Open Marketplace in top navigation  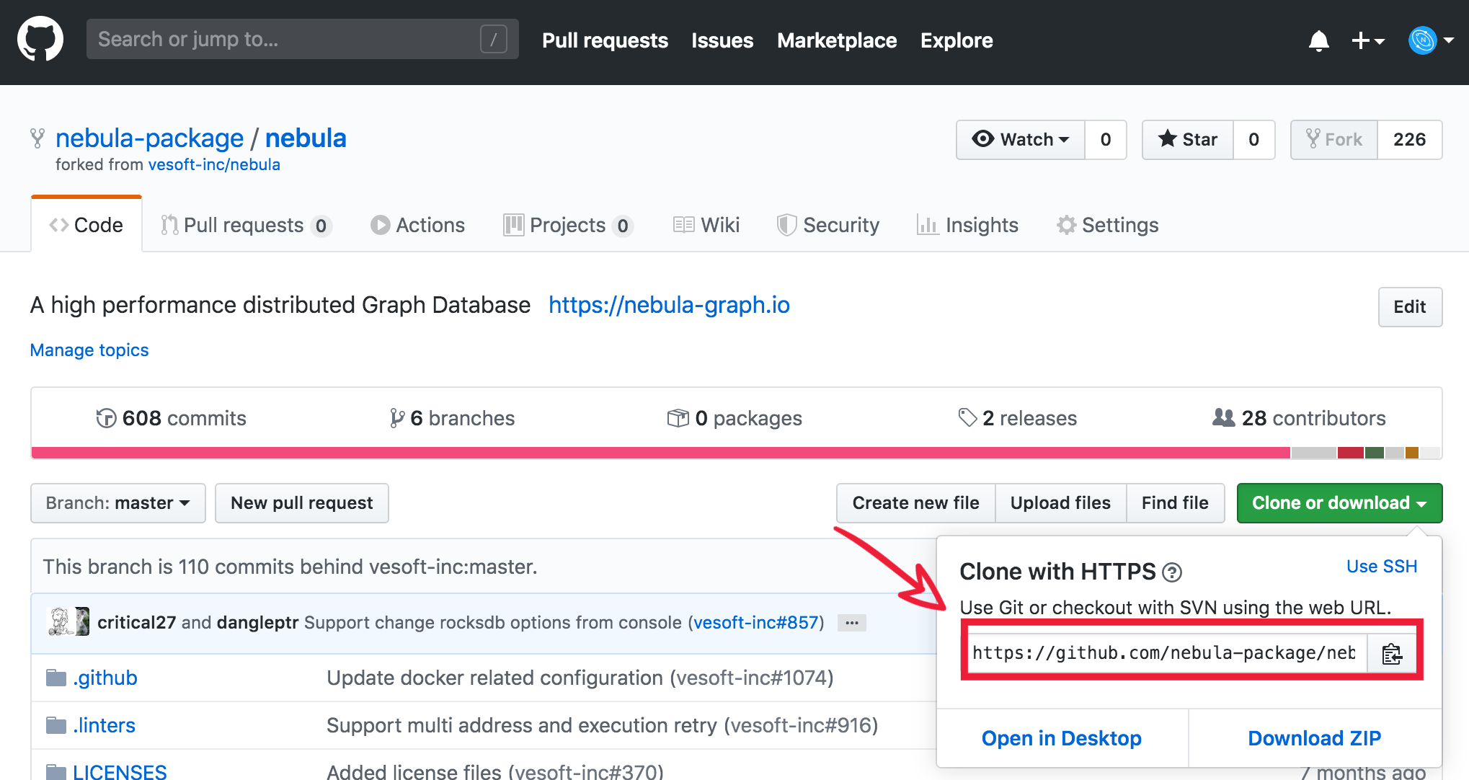tap(837, 40)
